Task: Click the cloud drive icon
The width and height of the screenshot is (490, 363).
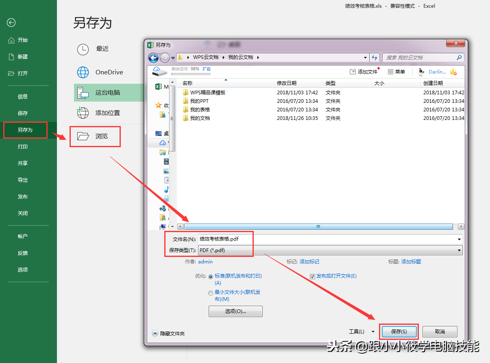Action: [x=160, y=72]
